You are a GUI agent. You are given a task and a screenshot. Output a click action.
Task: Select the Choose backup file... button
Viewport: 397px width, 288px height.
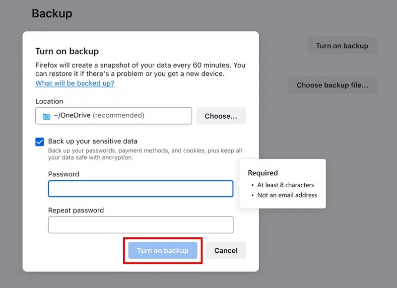point(332,85)
